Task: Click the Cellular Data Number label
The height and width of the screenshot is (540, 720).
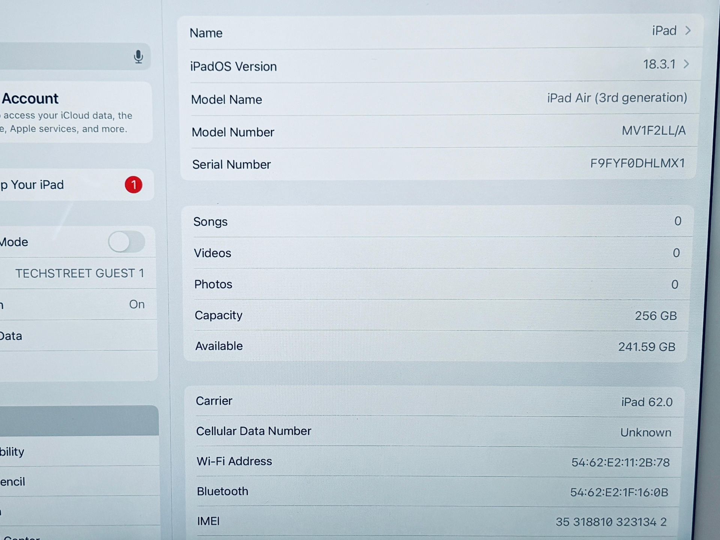Action: pos(253,431)
